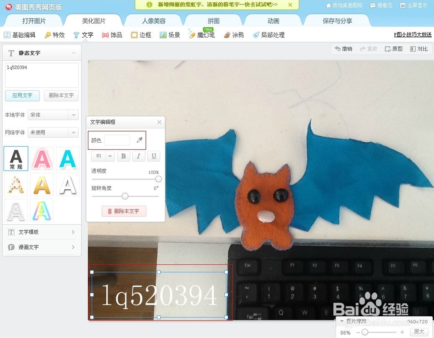Select the 文字 text tool
Viewport: 434px width, 338px height.
[83, 35]
